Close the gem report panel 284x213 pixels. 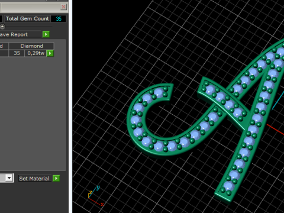[x=63, y=7]
